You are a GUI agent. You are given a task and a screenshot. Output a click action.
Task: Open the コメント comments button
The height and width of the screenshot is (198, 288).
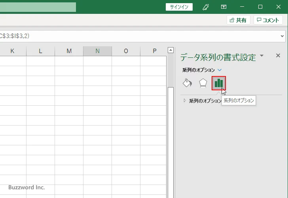268,20
